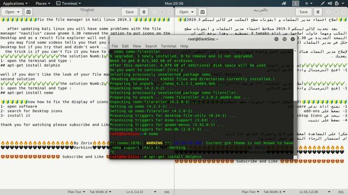Click the *English document title

tap(87, 10)
